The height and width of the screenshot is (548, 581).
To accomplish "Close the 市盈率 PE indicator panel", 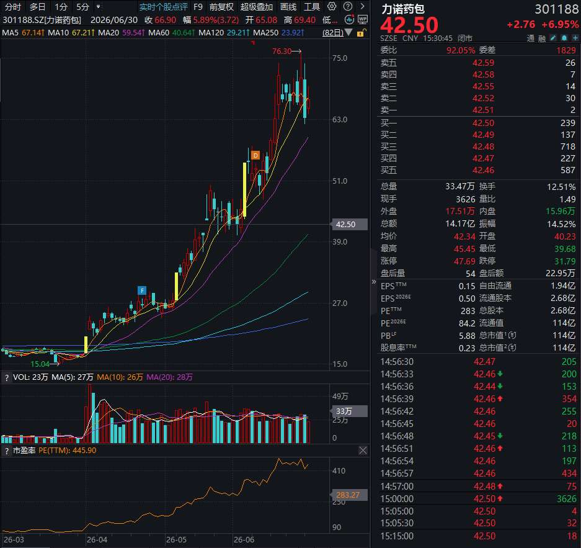I will pyautogui.click(x=363, y=451).
